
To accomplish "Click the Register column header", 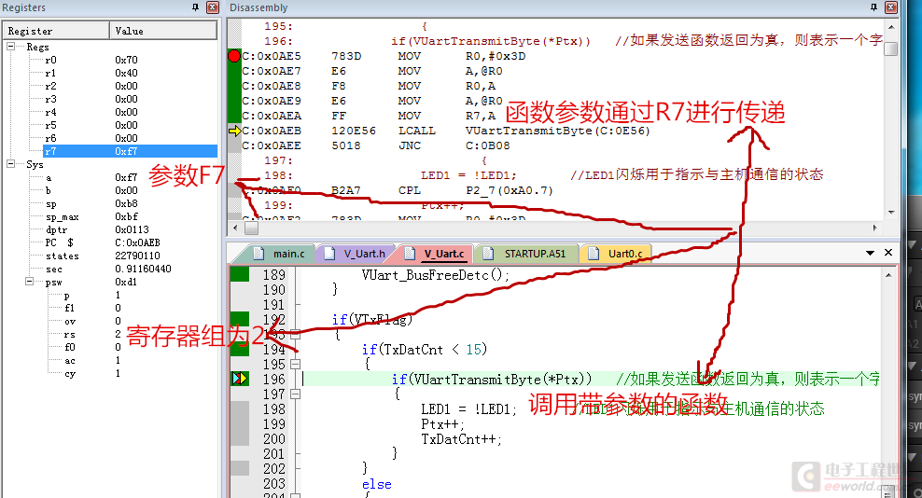I will click(56, 31).
